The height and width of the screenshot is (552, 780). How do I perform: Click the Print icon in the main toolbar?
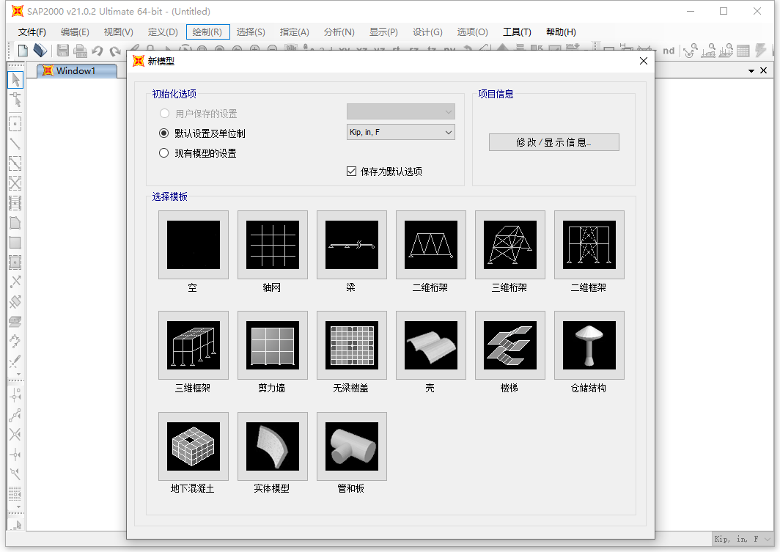[80, 51]
